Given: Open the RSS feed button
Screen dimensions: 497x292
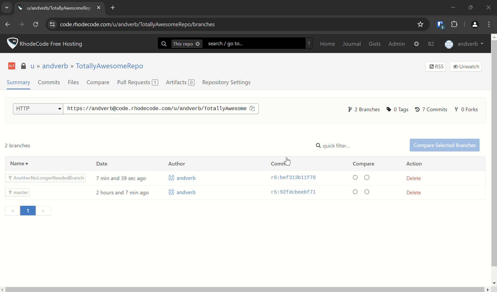Looking at the screenshot, I should point(436,67).
